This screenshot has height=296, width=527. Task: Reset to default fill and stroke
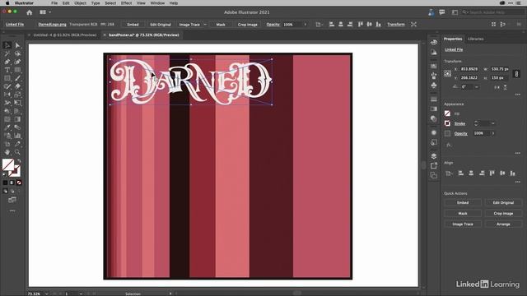tap(5, 174)
